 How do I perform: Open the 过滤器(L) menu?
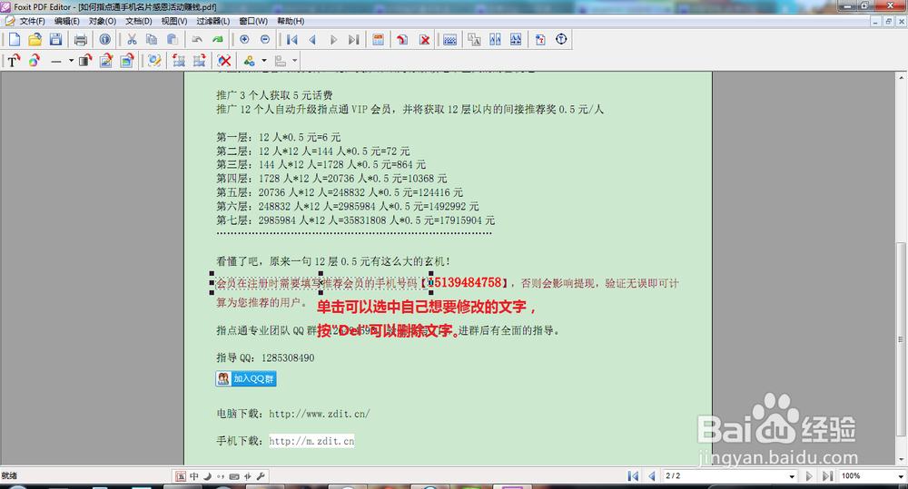point(212,21)
